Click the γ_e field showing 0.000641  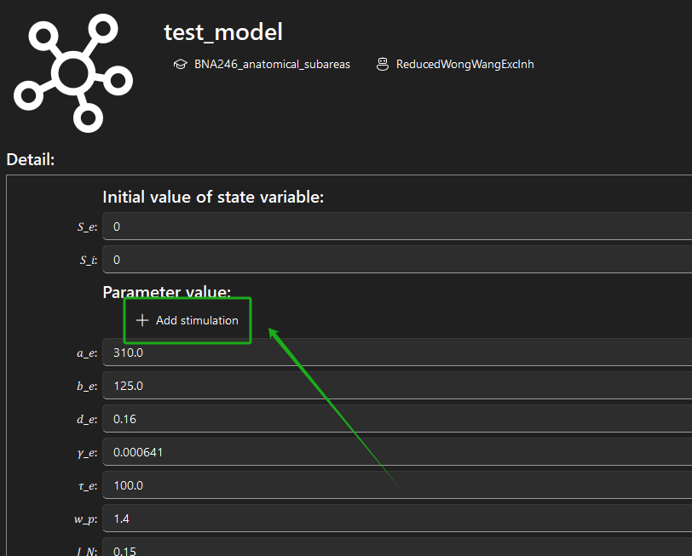click(397, 452)
